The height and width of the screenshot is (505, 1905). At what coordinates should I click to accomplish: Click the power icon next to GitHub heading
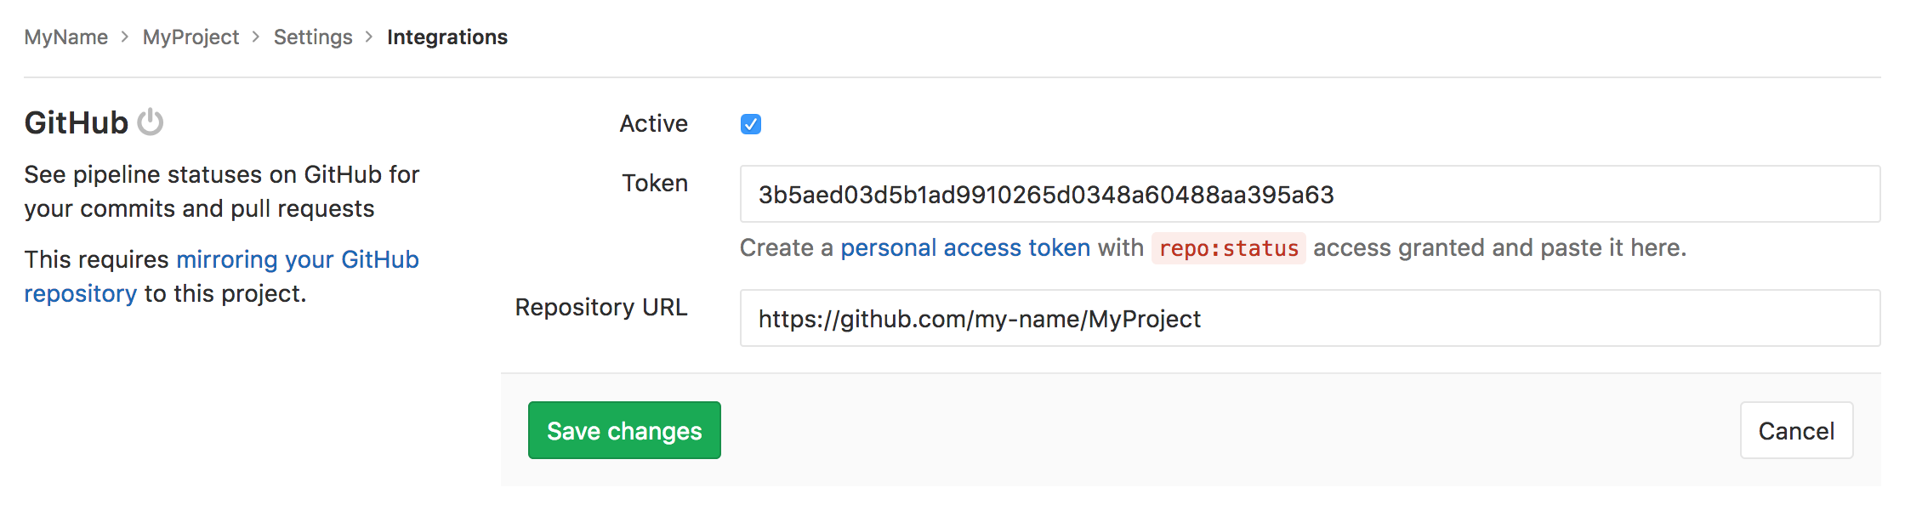(149, 122)
